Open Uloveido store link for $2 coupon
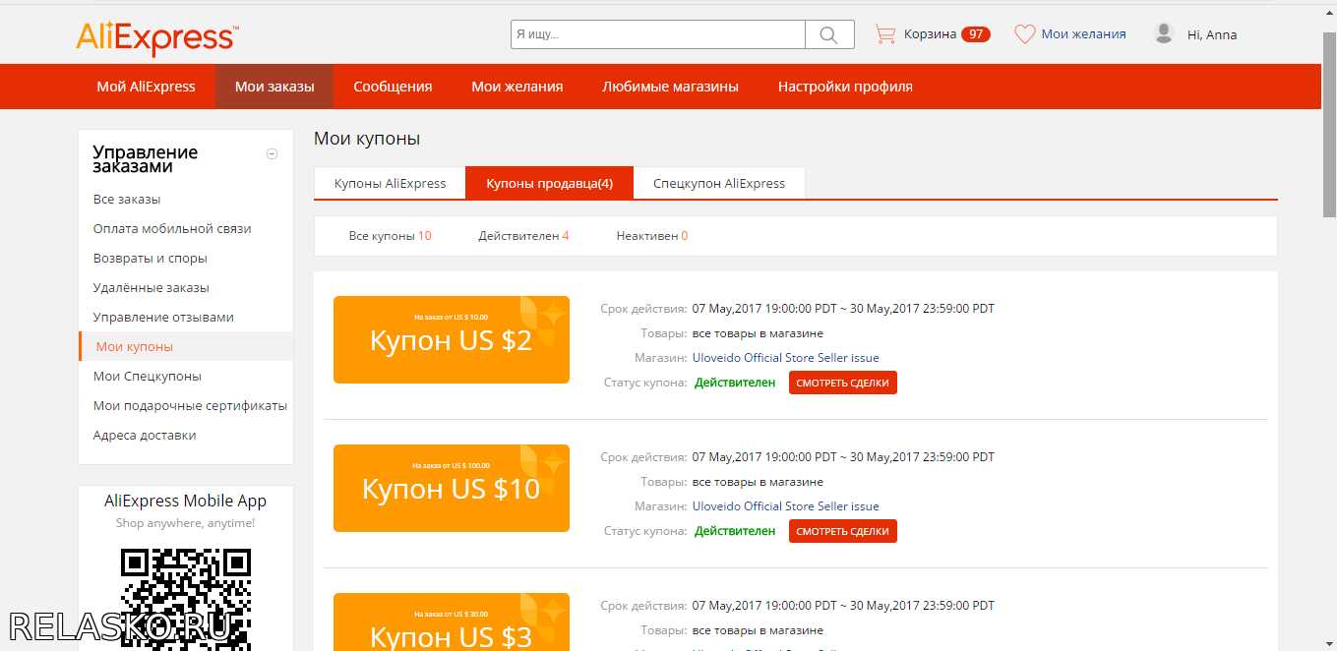The image size is (1337, 651). 786,358
